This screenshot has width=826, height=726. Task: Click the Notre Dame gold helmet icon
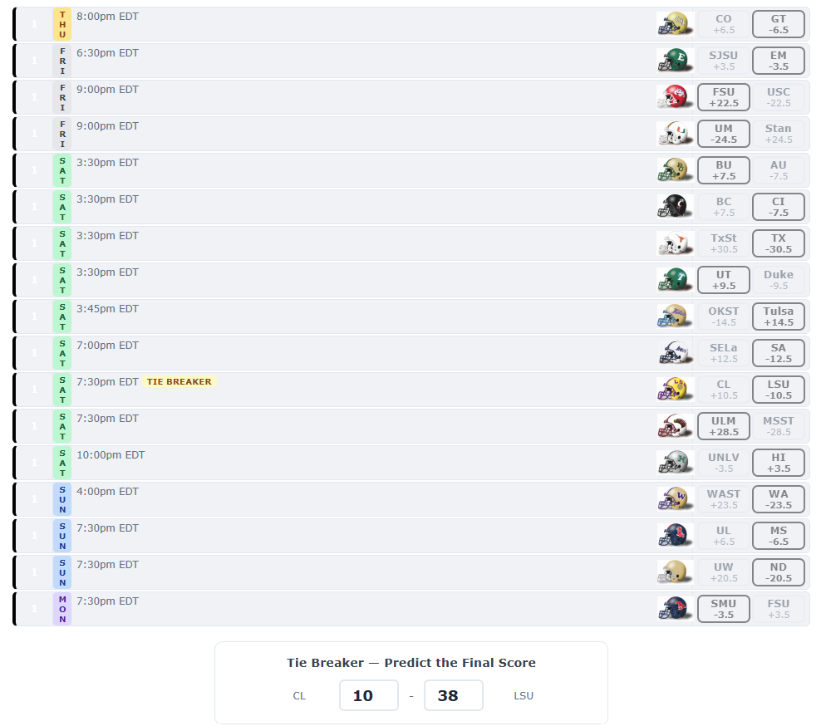pyautogui.click(x=674, y=572)
